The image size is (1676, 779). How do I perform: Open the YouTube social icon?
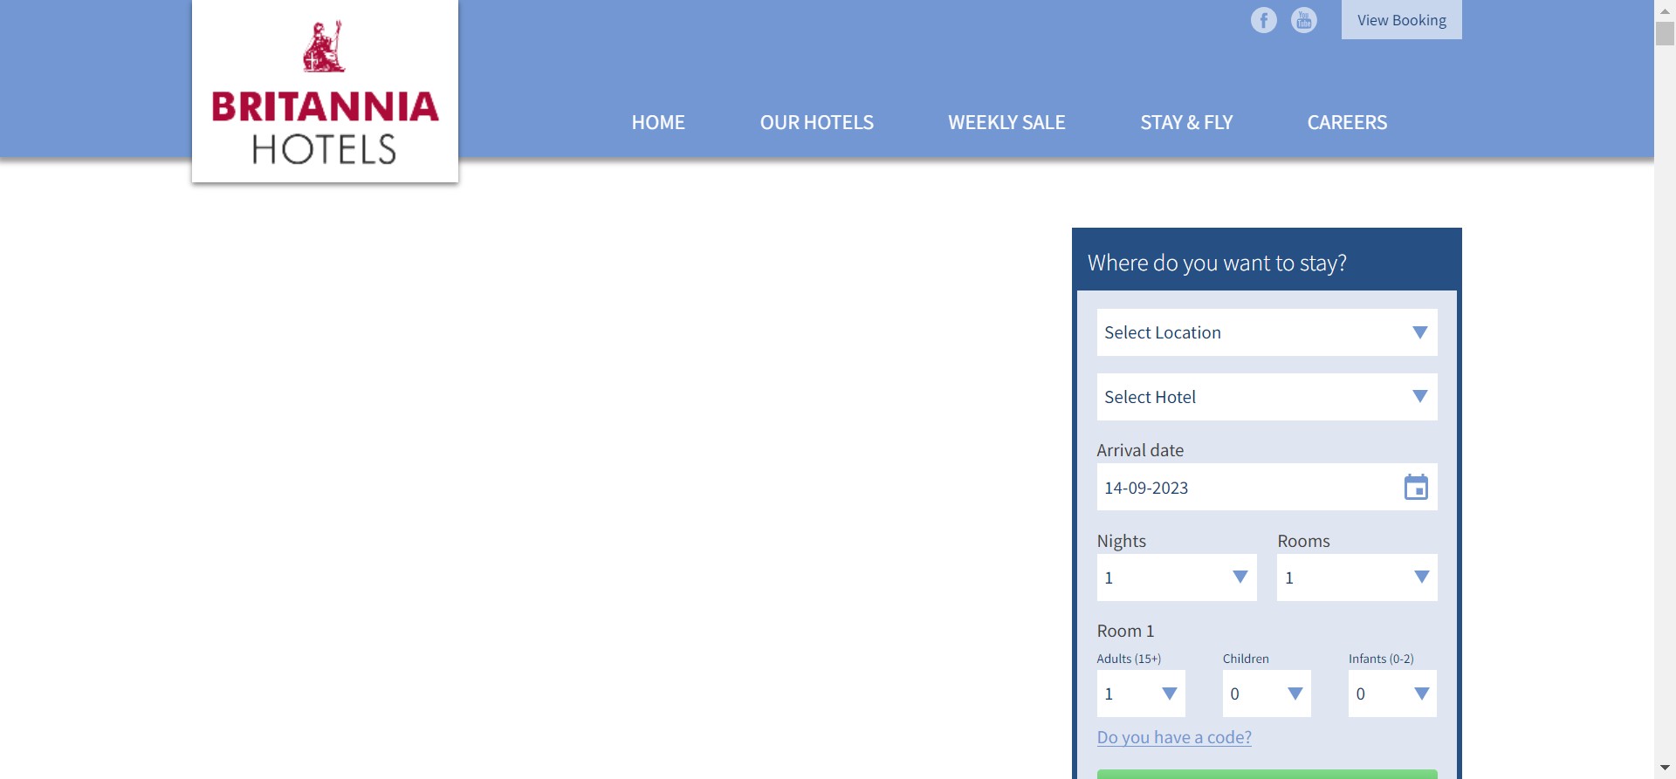click(1303, 20)
